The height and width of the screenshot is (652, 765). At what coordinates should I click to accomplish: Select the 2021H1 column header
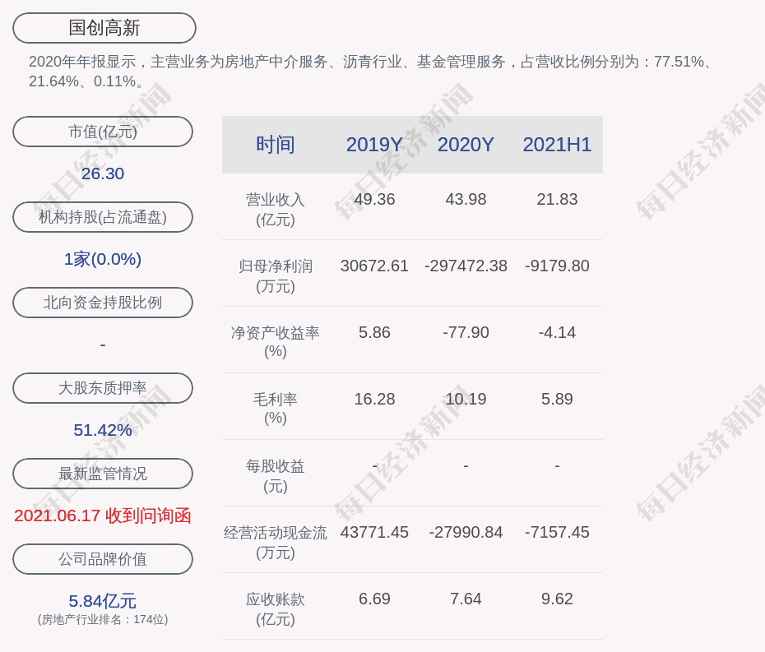click(x=557, y=145)
